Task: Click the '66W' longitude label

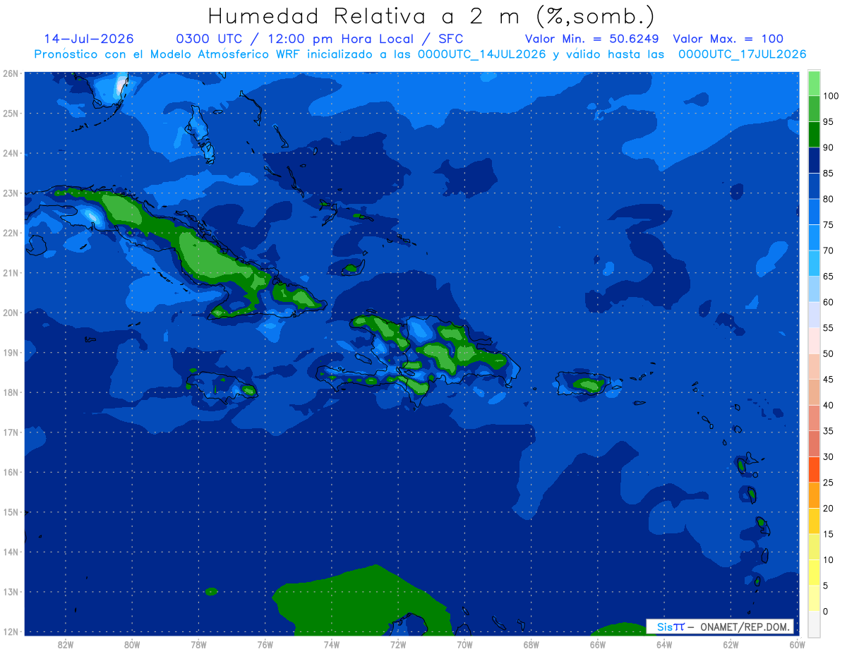Action: point(598,644)
